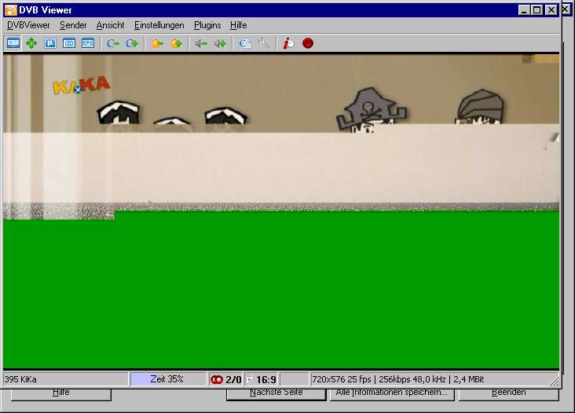The image size is (575, 413).
Task: Open the Ansicht menu
Action: 110,25
